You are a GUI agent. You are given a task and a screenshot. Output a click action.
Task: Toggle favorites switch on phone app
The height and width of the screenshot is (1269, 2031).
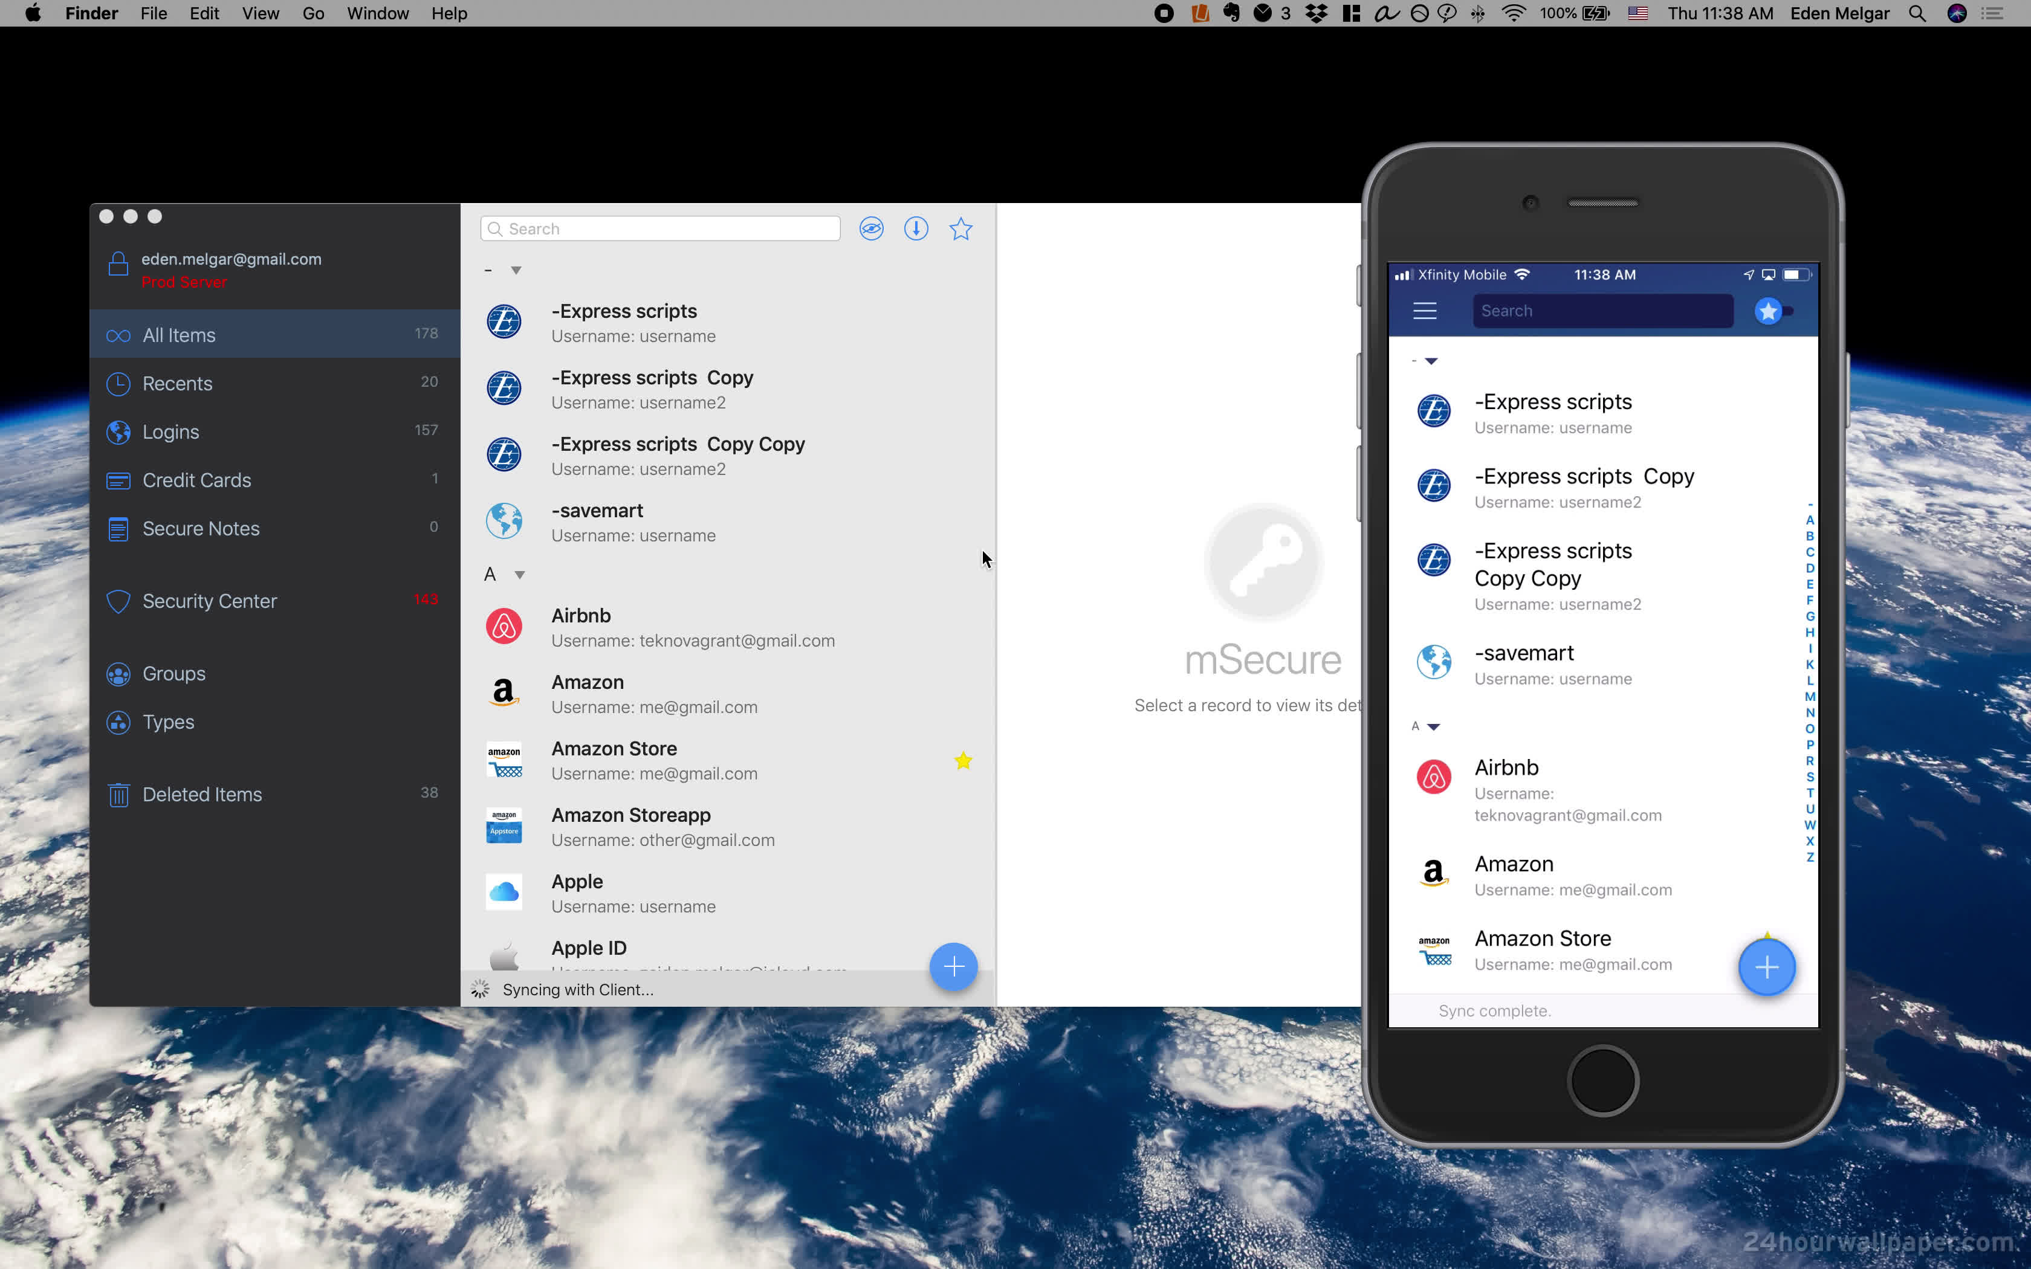[x=1773, y=311]
